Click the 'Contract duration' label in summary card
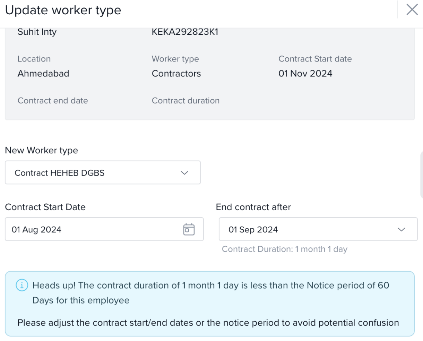The width and height of the screenshot is (423, 341). (185, 101)
